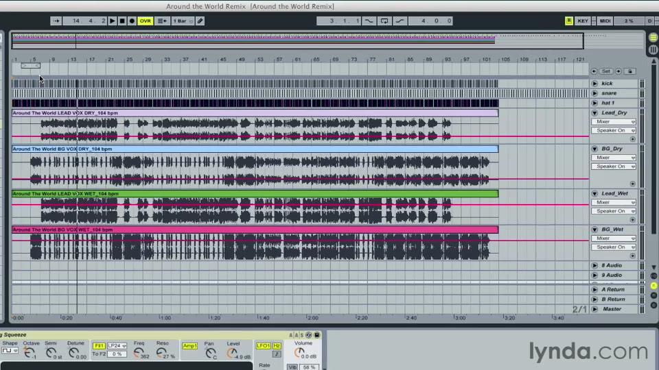Screen dimensions: 659x370
Task: Click the arrangement position field 14.4.2
Action: tap(84, 21)
